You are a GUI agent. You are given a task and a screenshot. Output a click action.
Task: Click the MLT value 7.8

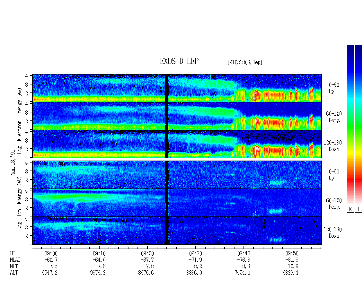click(150, 266)
